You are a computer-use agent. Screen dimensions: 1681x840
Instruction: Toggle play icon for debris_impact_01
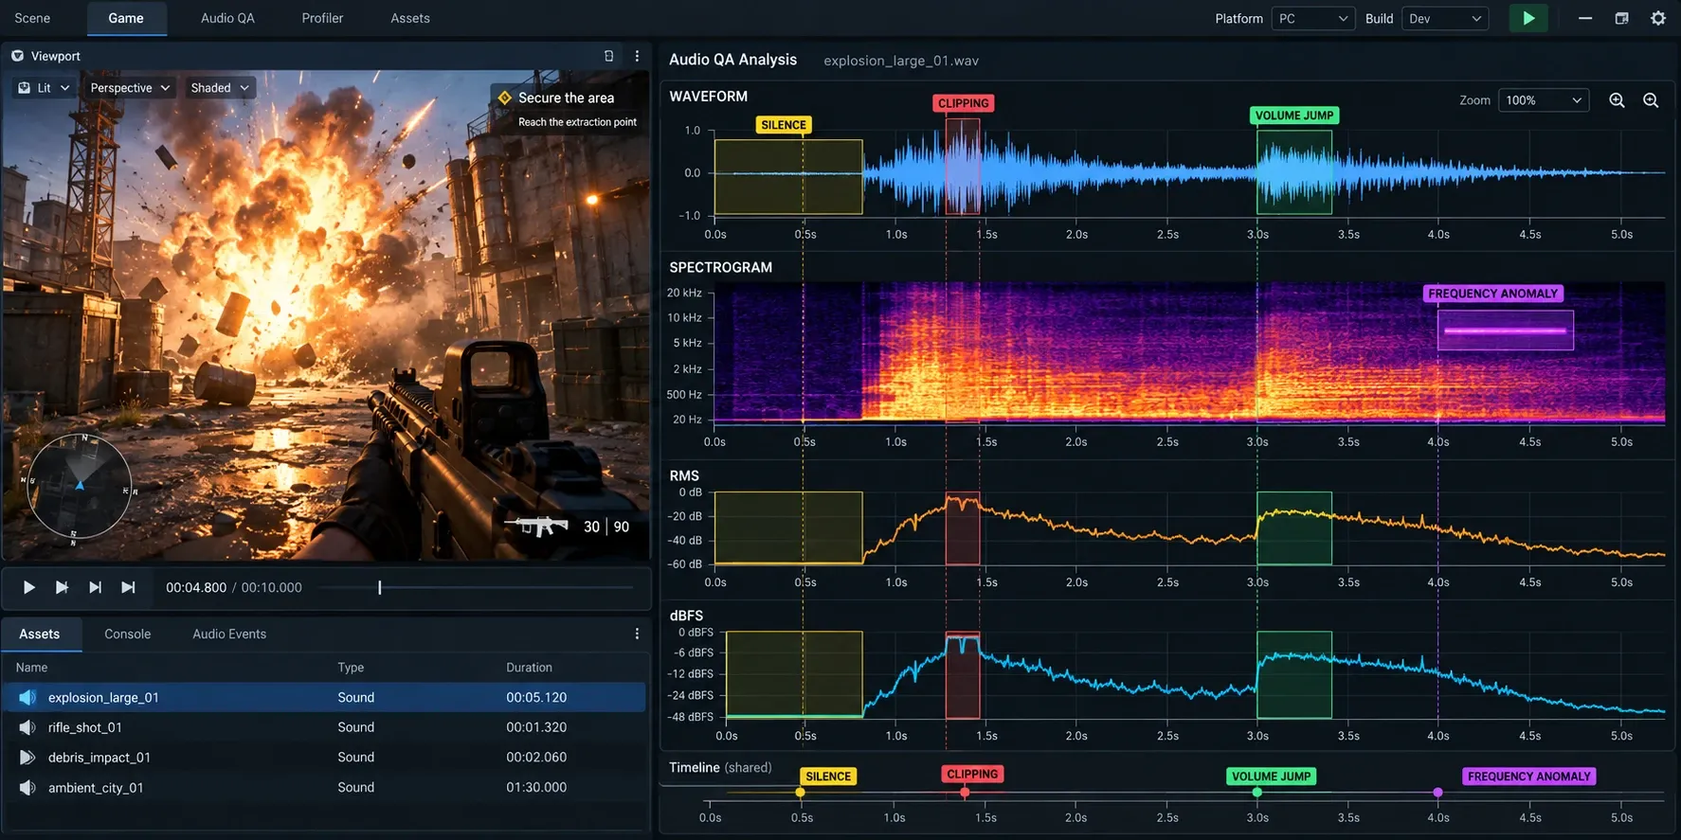click(27, 758)
